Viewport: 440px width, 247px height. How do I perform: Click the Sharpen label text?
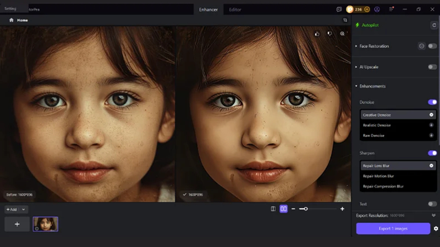pos(367,153)
